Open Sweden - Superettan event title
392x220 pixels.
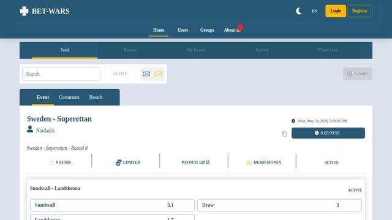point(59,119)
